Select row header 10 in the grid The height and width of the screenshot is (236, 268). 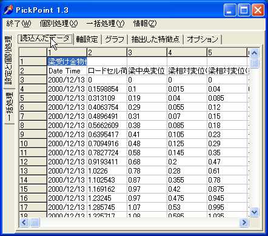33,144
